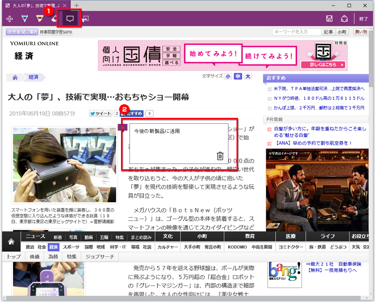This screenshot has width=375, height=302.
Task: Select the clip region tool
Action: click(85, 19)
